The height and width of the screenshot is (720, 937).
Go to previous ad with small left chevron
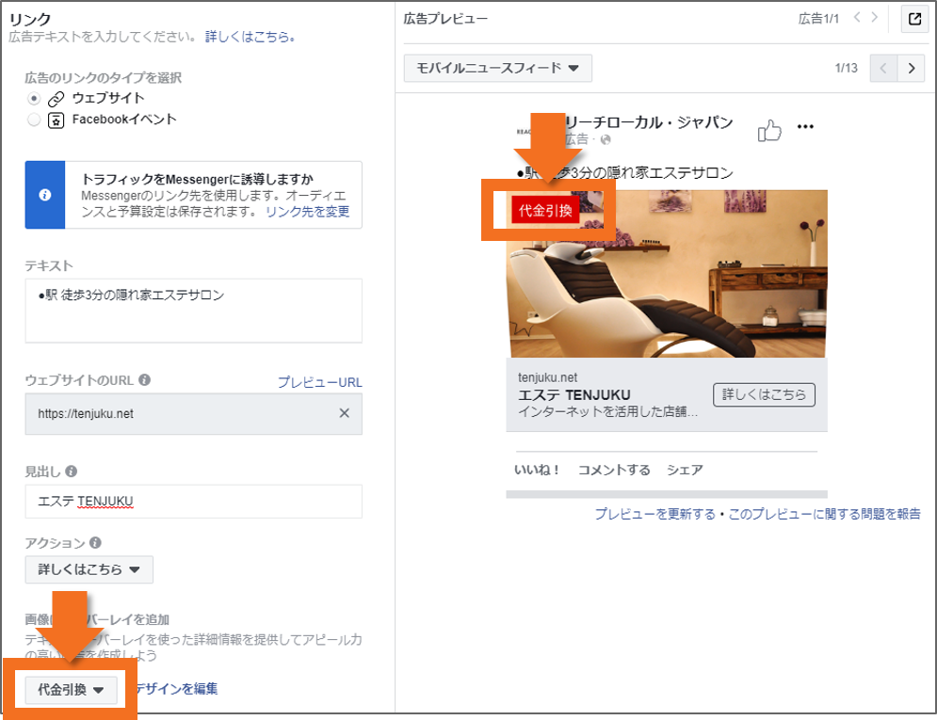tap(857, 17)
